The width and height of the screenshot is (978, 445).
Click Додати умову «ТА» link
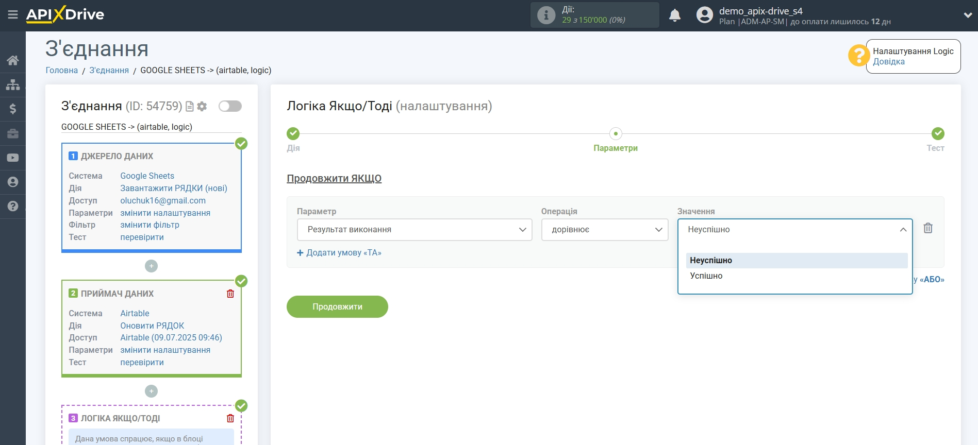click(x=339, y=253)
